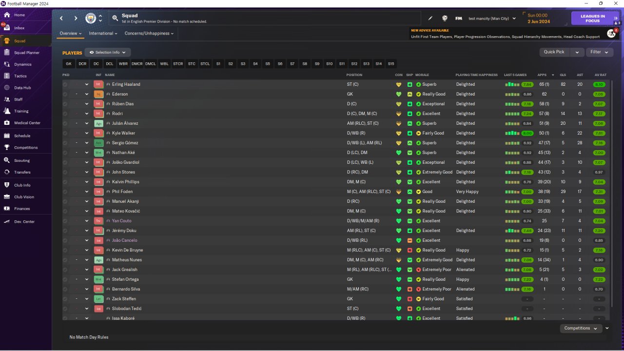Image resolution: width=624 pixels, height=351 pixels.
Task: Toggle pick circle for Phil Foden
Action: click(65, 192)
